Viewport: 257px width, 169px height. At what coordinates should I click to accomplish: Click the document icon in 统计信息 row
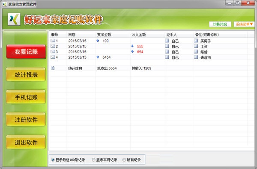point(53,68)
